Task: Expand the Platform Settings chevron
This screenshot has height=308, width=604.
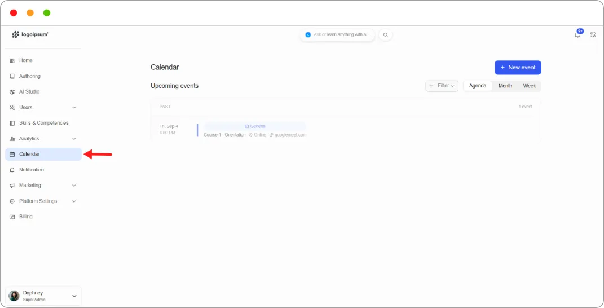Action: coord(74,201)
